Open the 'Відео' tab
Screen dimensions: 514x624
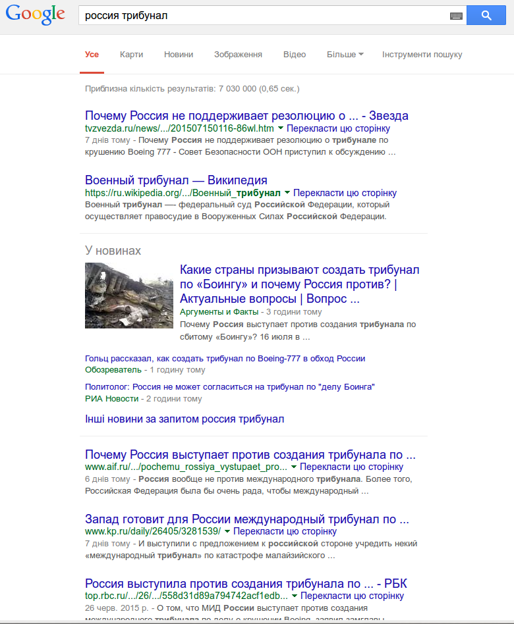295,55
